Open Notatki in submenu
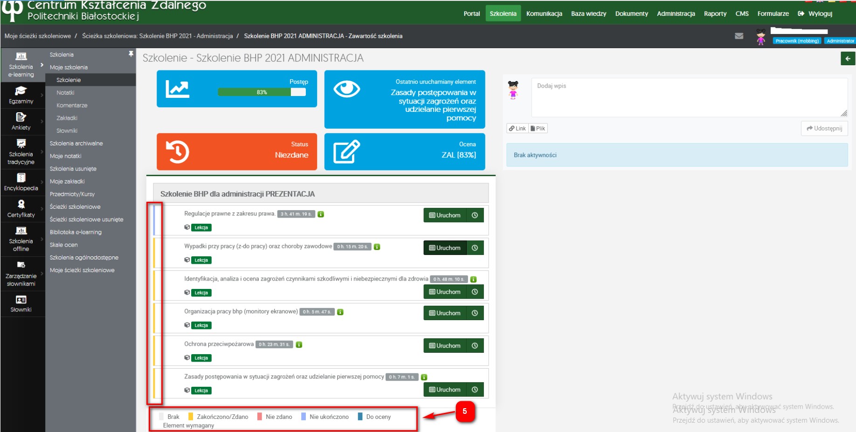Viewport: 856px width, 432px height. tap(65, 93)
